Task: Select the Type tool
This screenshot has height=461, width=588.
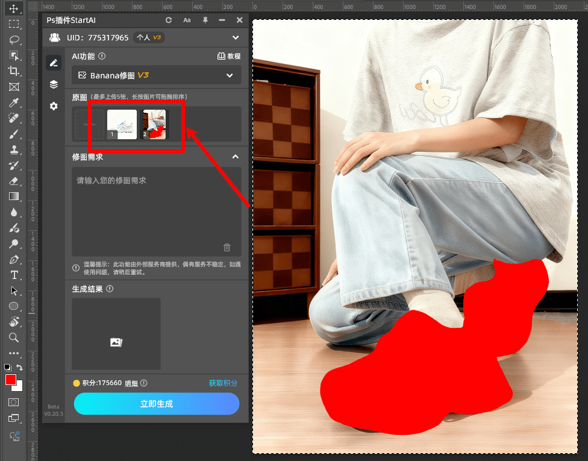Action: pos(14,275)
